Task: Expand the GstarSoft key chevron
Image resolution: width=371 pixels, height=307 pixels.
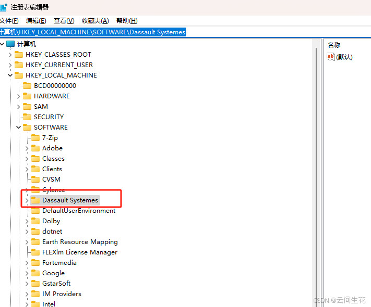Action: pyautogui.click(x=27, y=284)
